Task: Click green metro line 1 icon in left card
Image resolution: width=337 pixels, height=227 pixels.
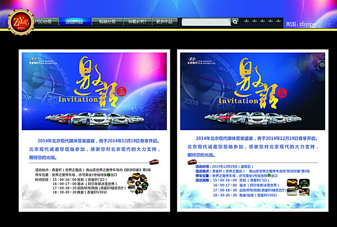Action: tap(109, 175)
